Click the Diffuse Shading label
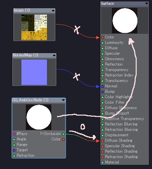152x169 pixels. [119, 140]
